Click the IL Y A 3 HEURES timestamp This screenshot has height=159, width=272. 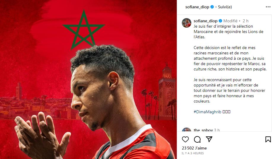click(x=193, y=153)
